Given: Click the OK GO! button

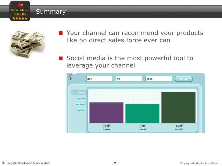Looking at the screenshot, I should coord(184,79).
